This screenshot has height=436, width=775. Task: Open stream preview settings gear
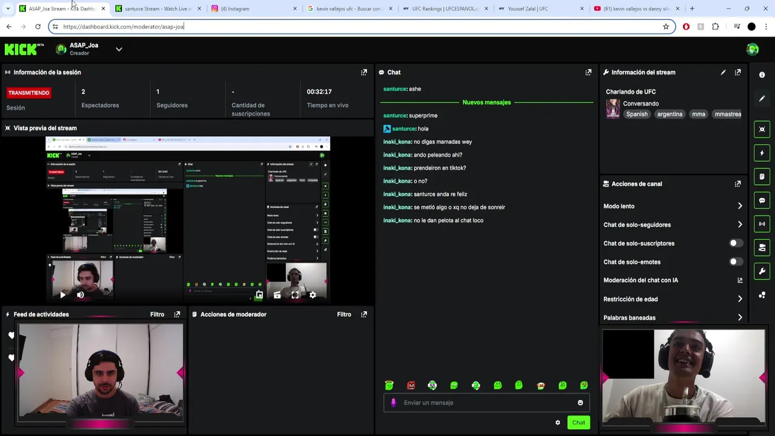(x=312, y=295)
